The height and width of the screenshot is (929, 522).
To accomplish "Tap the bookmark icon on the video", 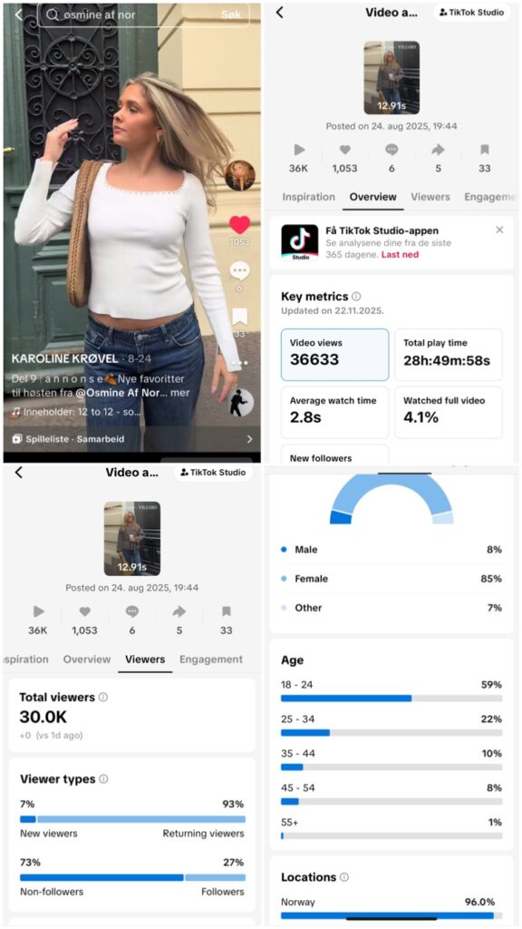I will pos(239,317).
